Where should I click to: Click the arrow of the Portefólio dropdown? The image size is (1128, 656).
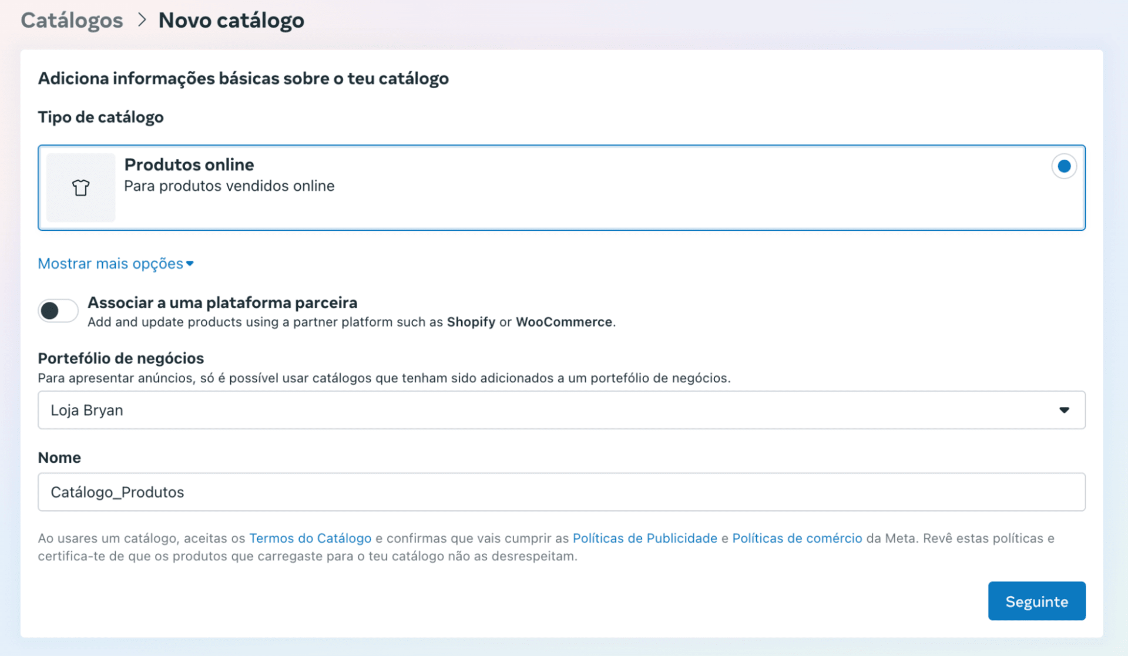pyautogui.click(x=1064, y=410)
